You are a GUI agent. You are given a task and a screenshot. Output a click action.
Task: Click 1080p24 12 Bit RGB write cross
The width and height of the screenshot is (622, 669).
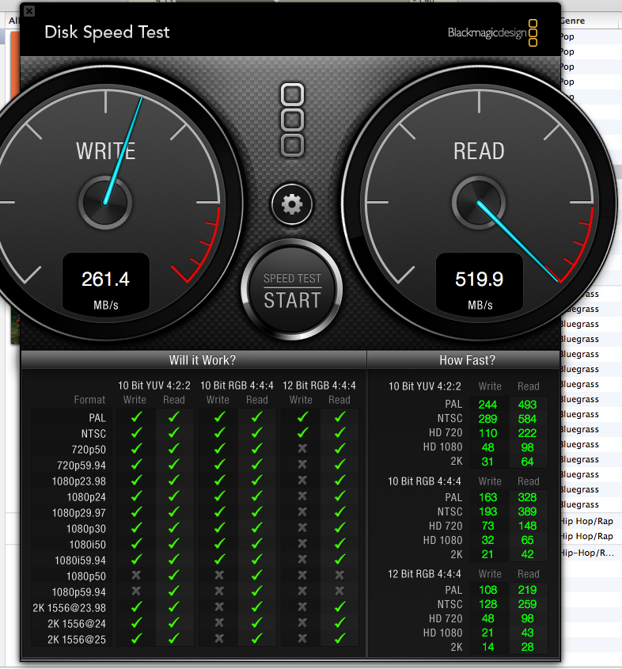click(x=302, y=496)
